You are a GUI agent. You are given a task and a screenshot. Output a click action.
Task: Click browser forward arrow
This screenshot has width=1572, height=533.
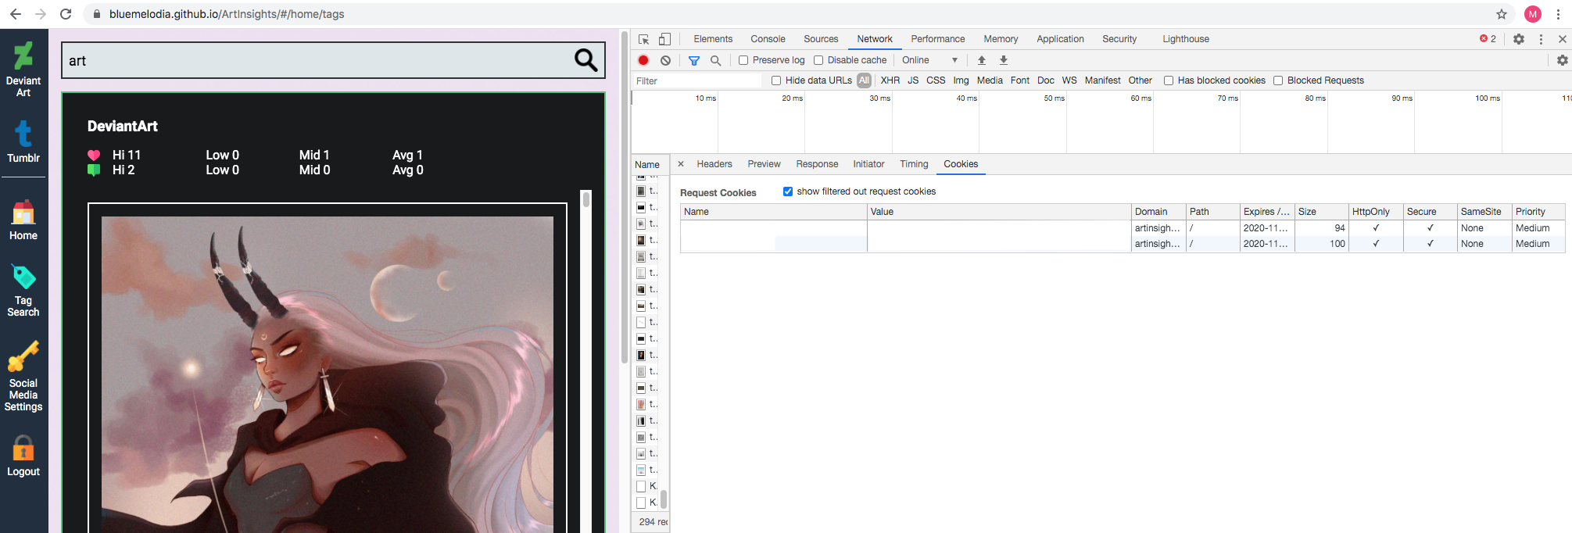41,14
